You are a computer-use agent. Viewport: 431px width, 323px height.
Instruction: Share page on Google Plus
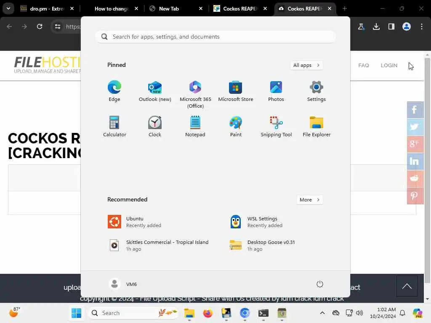415,144
